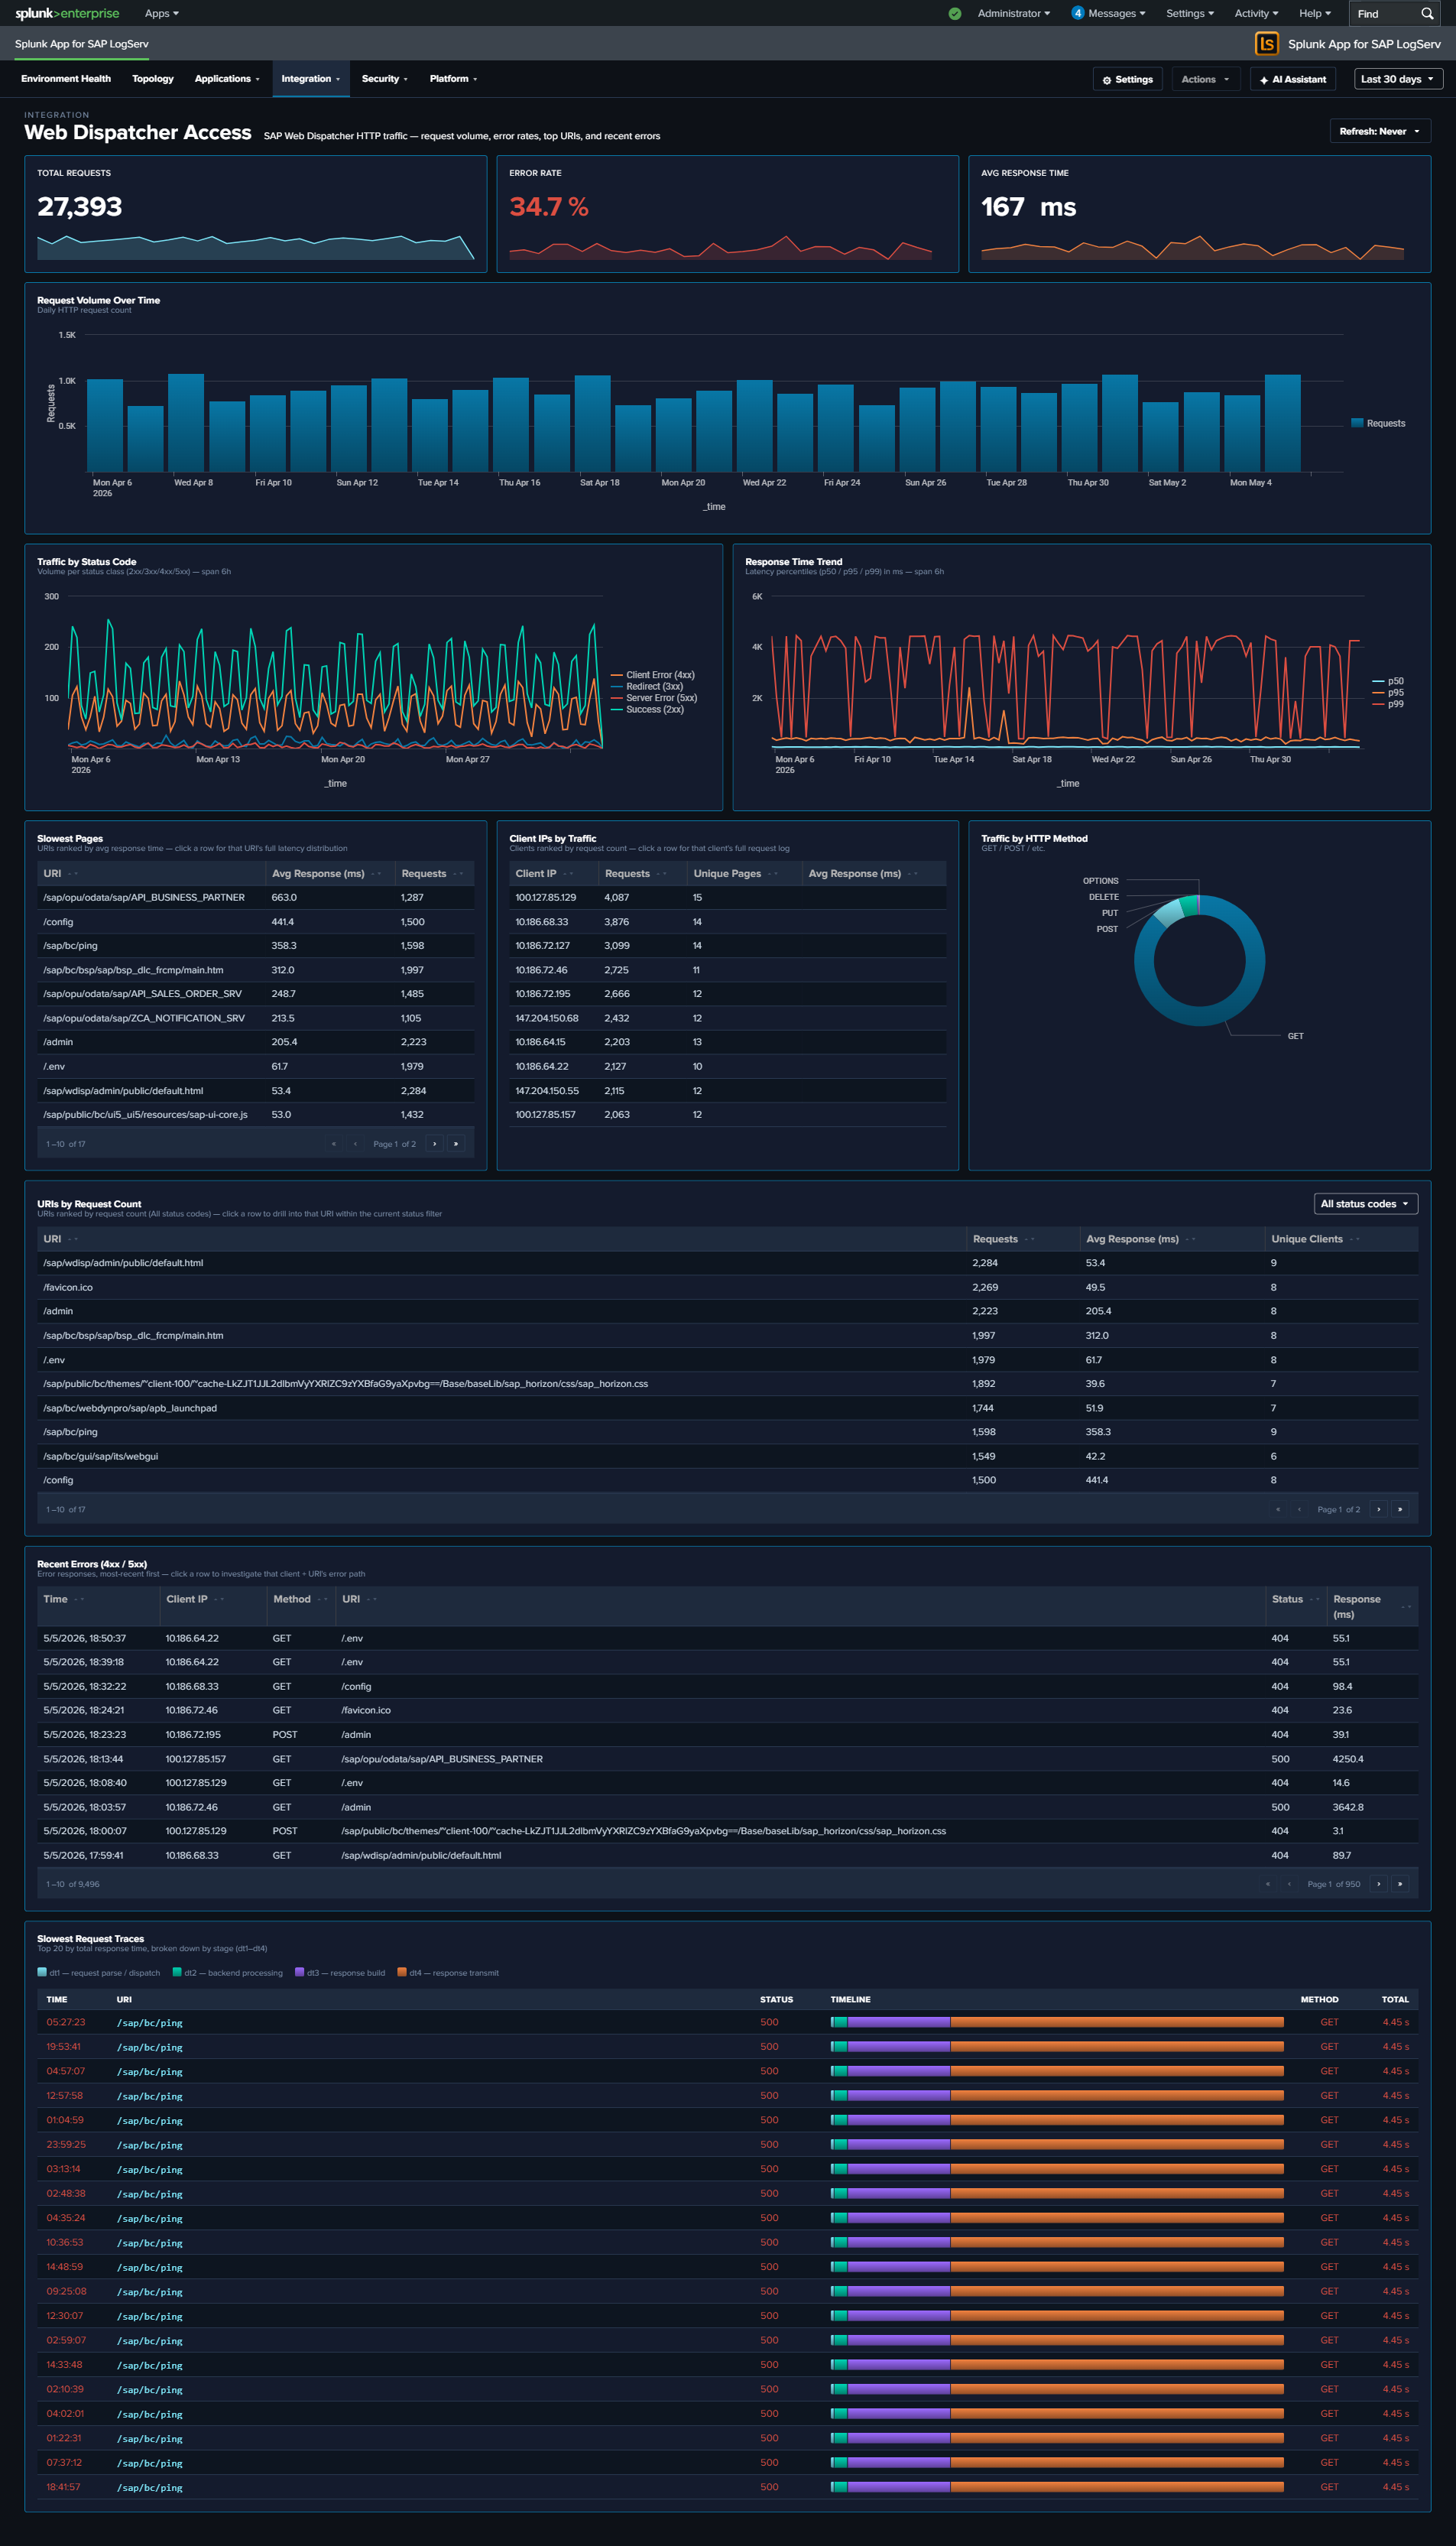The image size is (1456, 2546).
Task: Expand the Settings menu in top bar
Action: [x=1189, y=13]
